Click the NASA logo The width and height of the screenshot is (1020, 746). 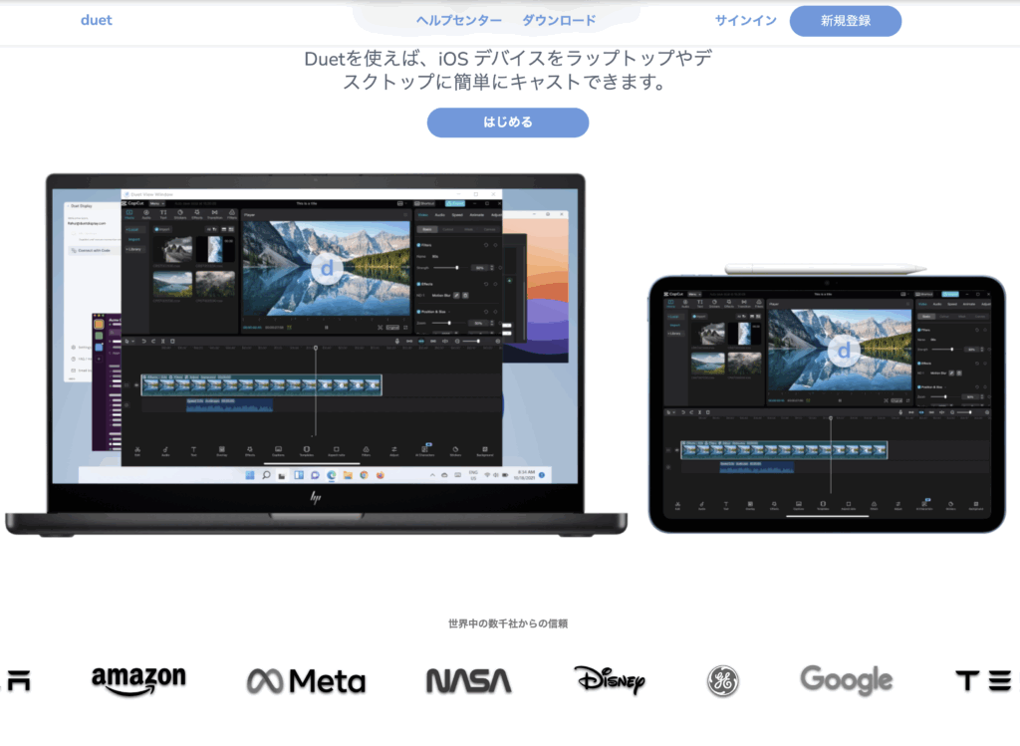point(468,681)
